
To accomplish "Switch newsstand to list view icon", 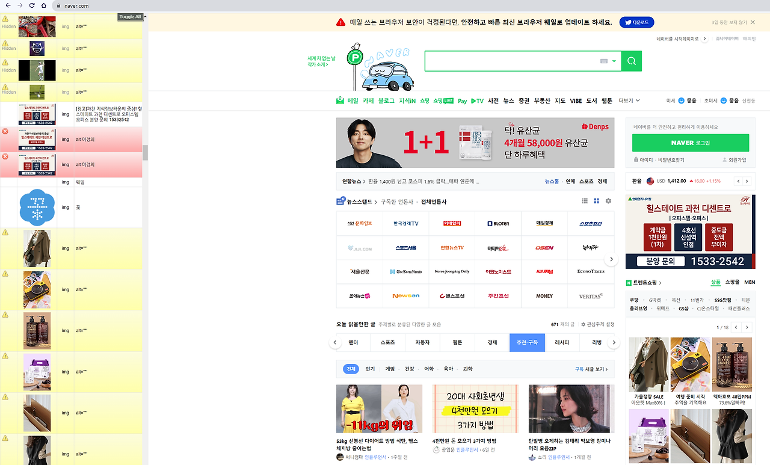I will pos(585,201).
